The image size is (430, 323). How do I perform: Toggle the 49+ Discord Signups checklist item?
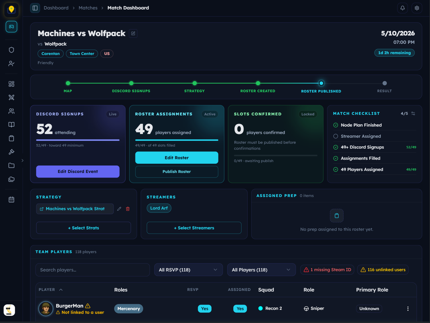[x=374, y=147]
